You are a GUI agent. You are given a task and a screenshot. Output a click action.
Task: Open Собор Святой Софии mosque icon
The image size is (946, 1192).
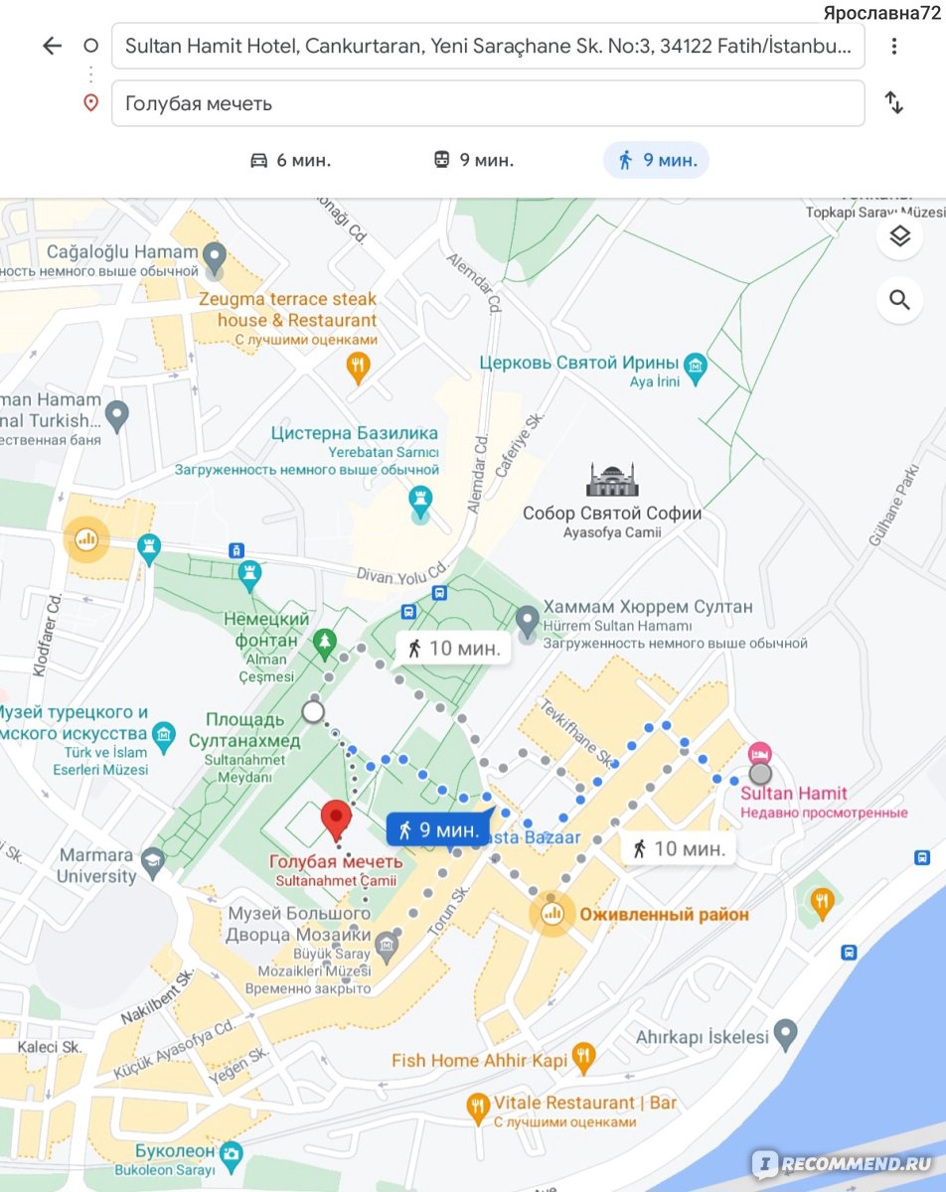tap(613, 480)
